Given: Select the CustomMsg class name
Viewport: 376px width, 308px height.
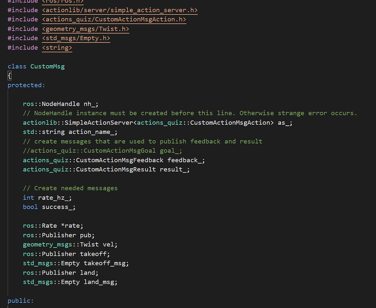Looking at the screenshot, I should coord(47,66).
